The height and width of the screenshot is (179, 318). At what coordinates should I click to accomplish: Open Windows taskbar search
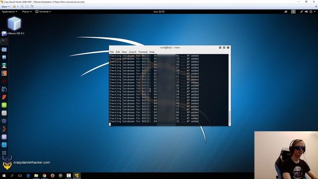click(12, 176)
